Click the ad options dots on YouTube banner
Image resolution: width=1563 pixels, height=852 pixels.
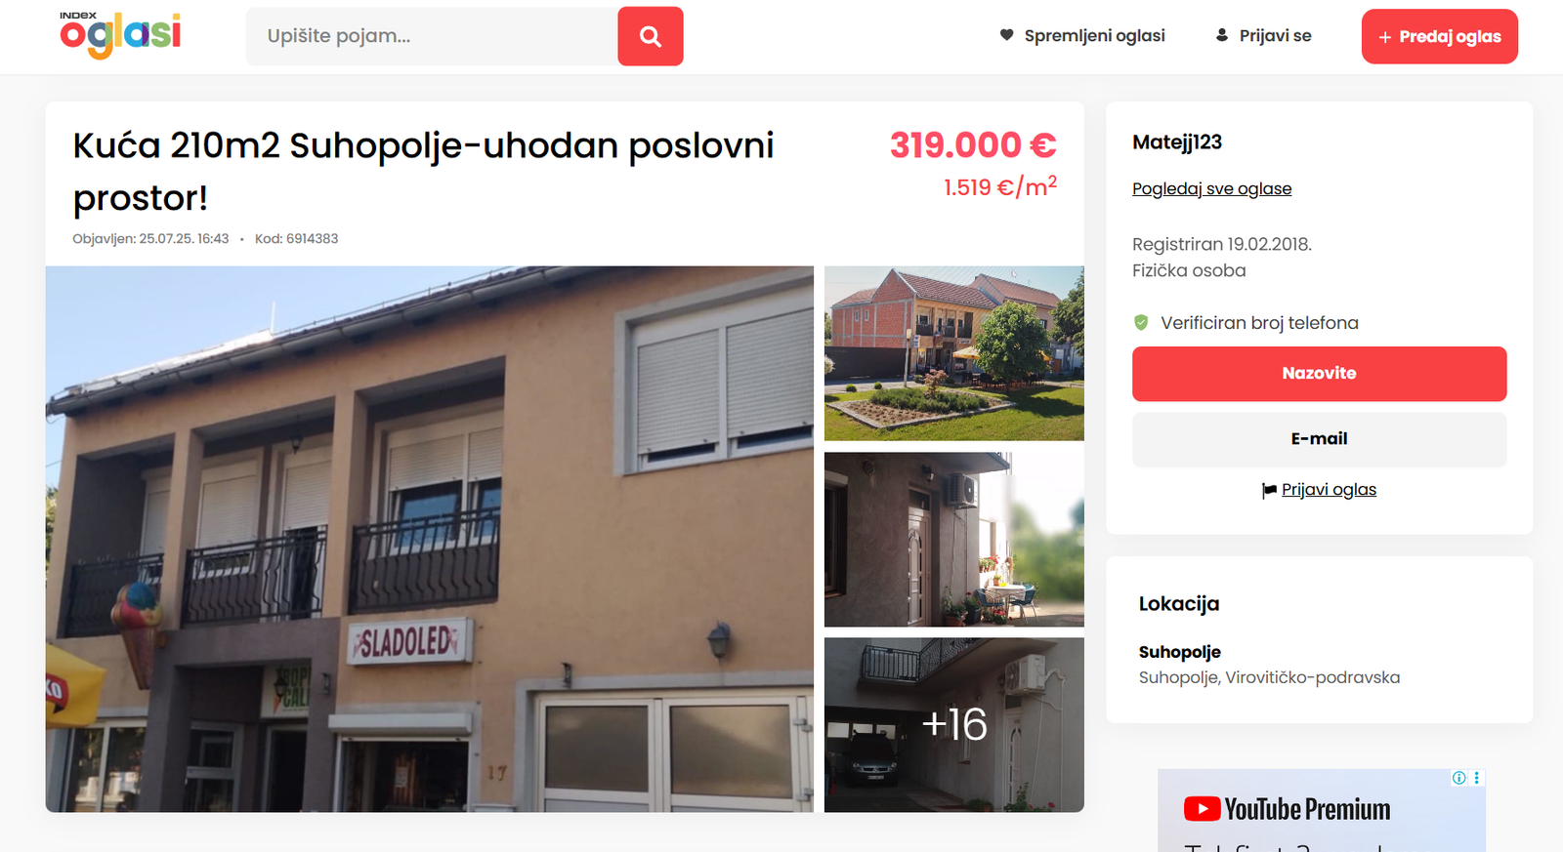tap(1476, 778)
